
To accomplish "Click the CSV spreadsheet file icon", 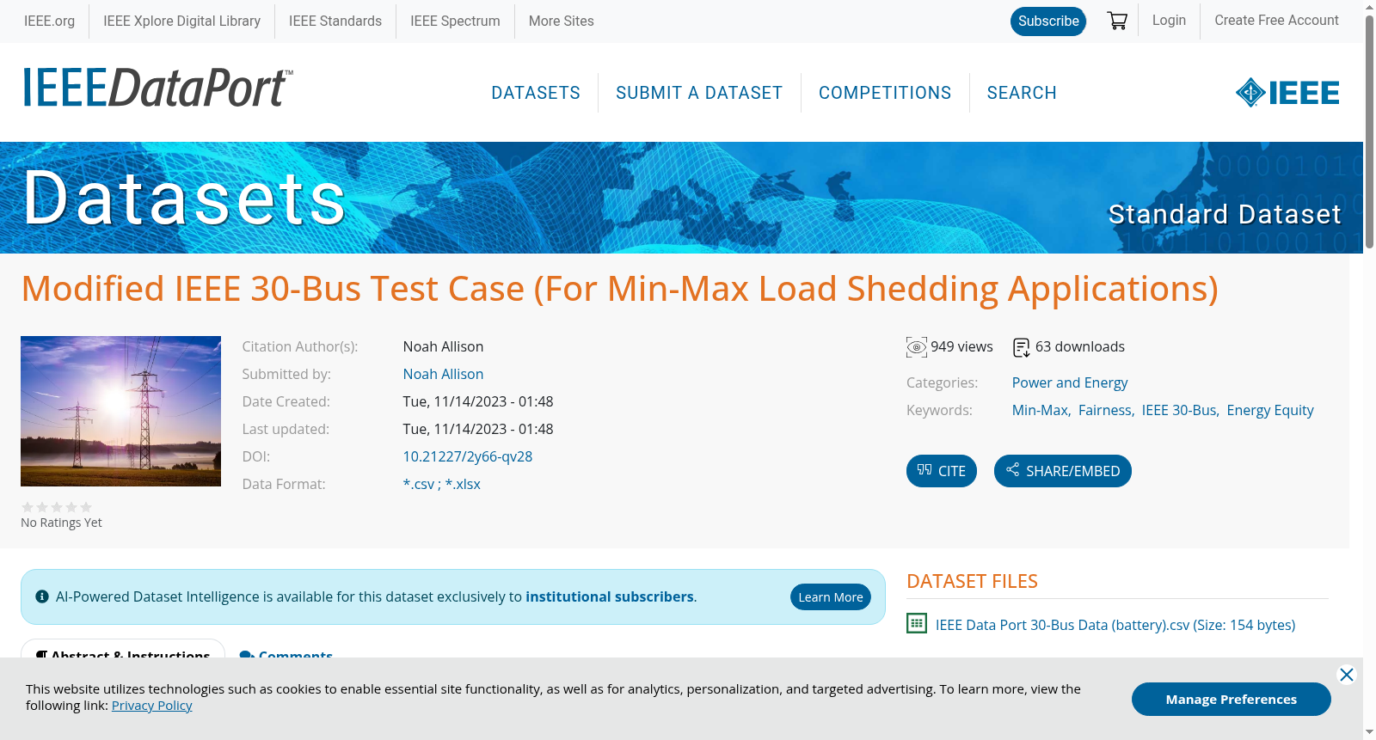I will pyautogui.click(x=917, y=623).
